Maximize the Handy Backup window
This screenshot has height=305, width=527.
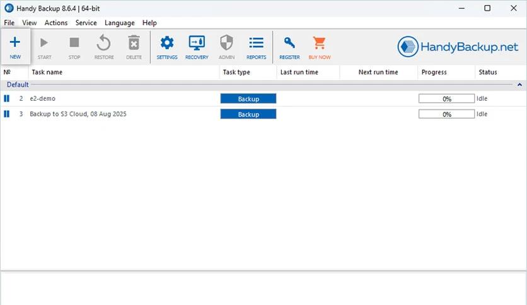[x=487, y=8]
